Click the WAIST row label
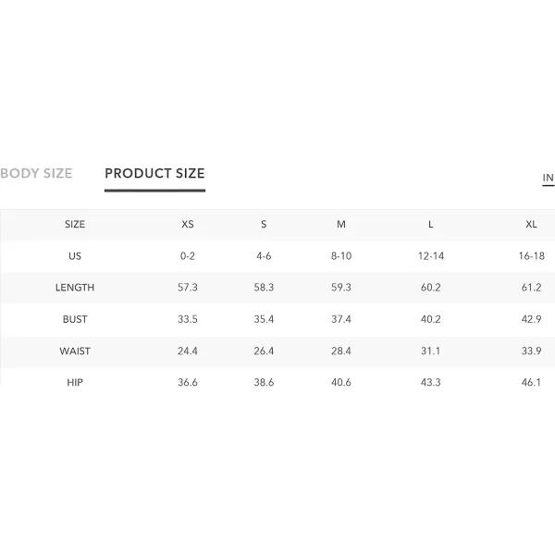 click(75, 351)
